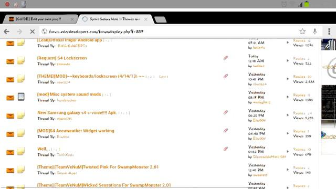Tap the microphone voice search icon
Screen dimensions: 336x189
[315, 31]
